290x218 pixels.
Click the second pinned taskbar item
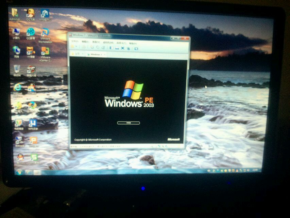37,172
